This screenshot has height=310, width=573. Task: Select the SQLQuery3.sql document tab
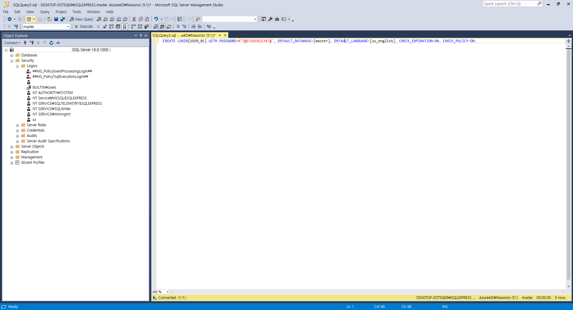click(x=184, y=35)
